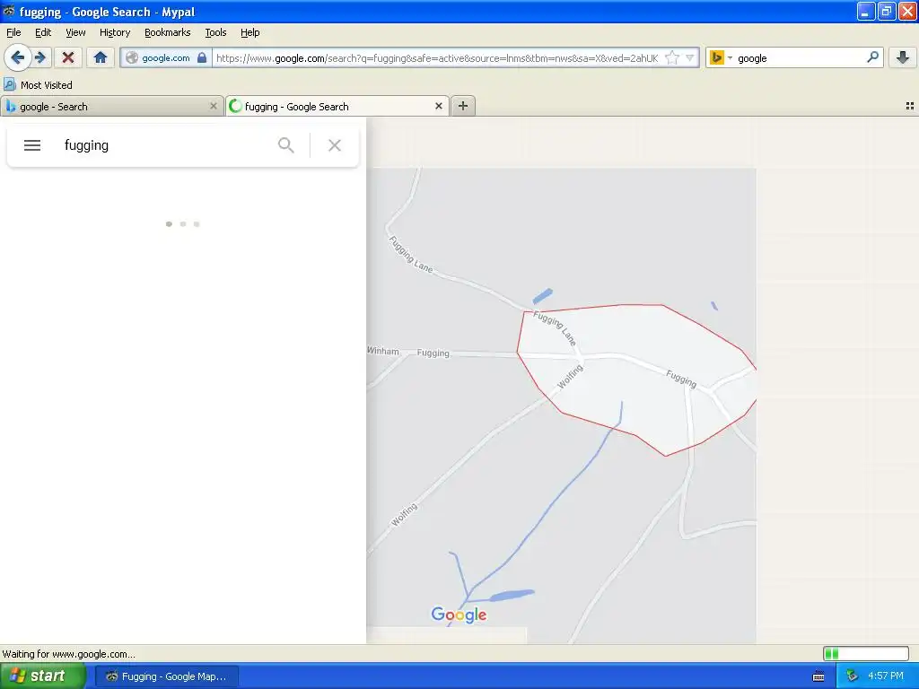
Task: Open Google Maps hamburger menu
Action: [x=32, y=145]
